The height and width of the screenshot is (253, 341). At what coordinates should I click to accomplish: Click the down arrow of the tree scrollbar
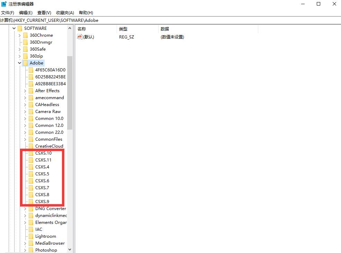(70, 250)
